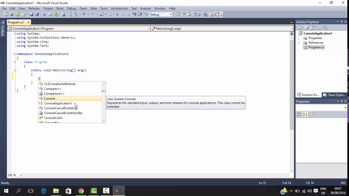Click the Help menu
This screenshot has height=196, width=349.
[x=172, y=8]
